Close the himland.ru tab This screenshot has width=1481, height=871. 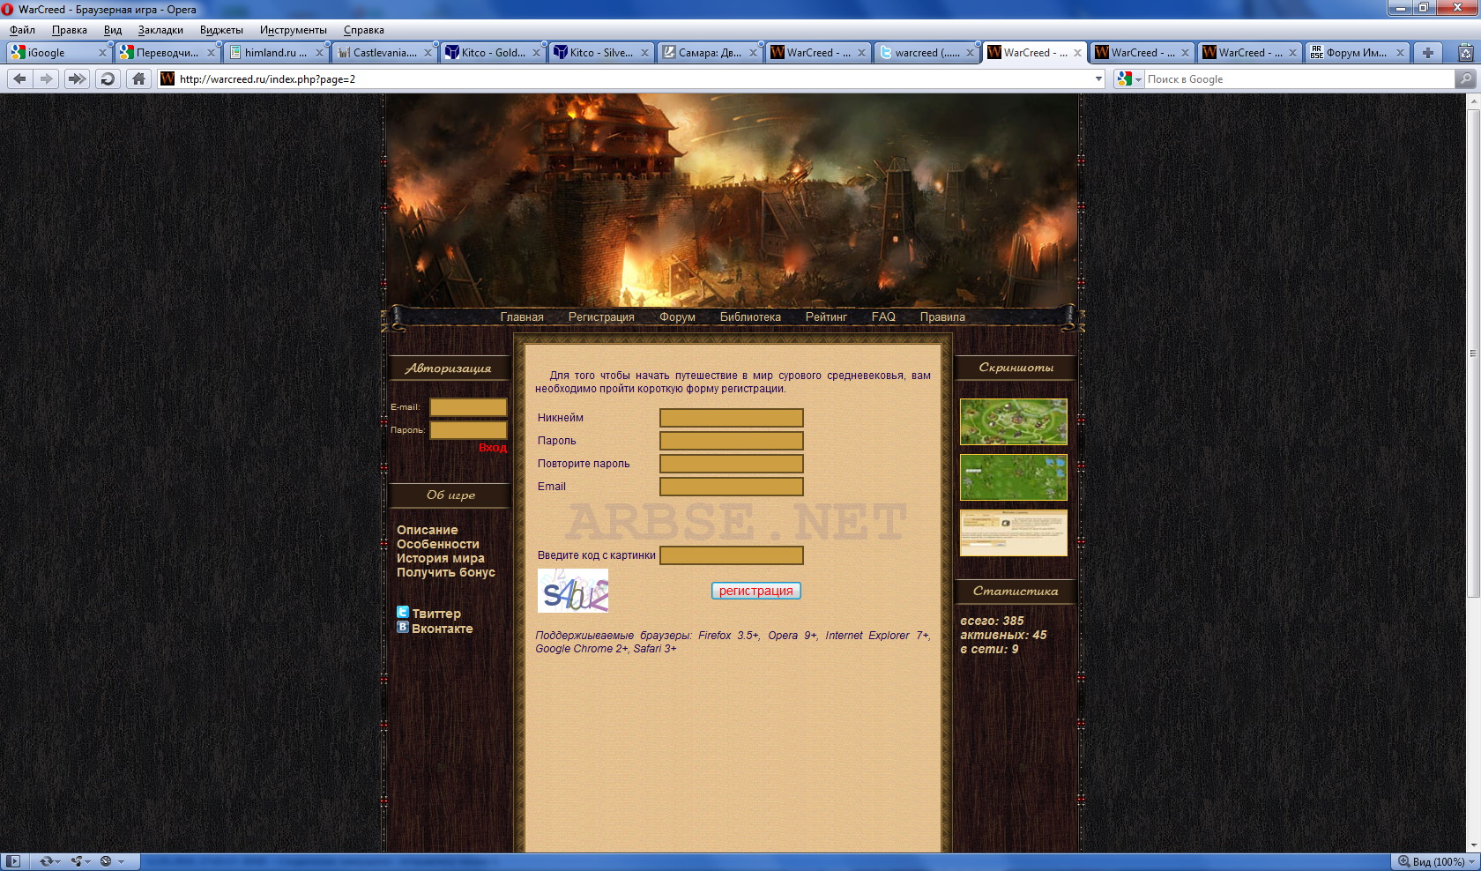pos(319,53)
